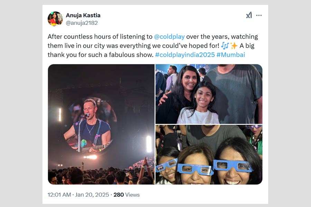This screenshot has height=207, width=311.
Task: Open the @coldplay mention
Action: 169,37
